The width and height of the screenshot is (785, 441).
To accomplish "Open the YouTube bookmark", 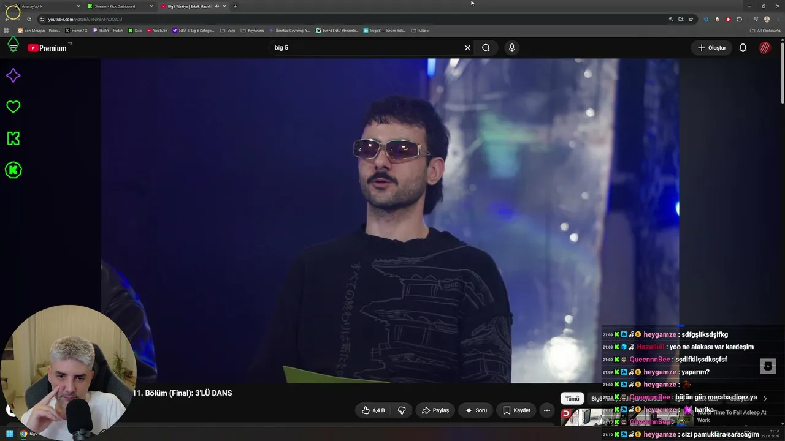I will (157, 30).
